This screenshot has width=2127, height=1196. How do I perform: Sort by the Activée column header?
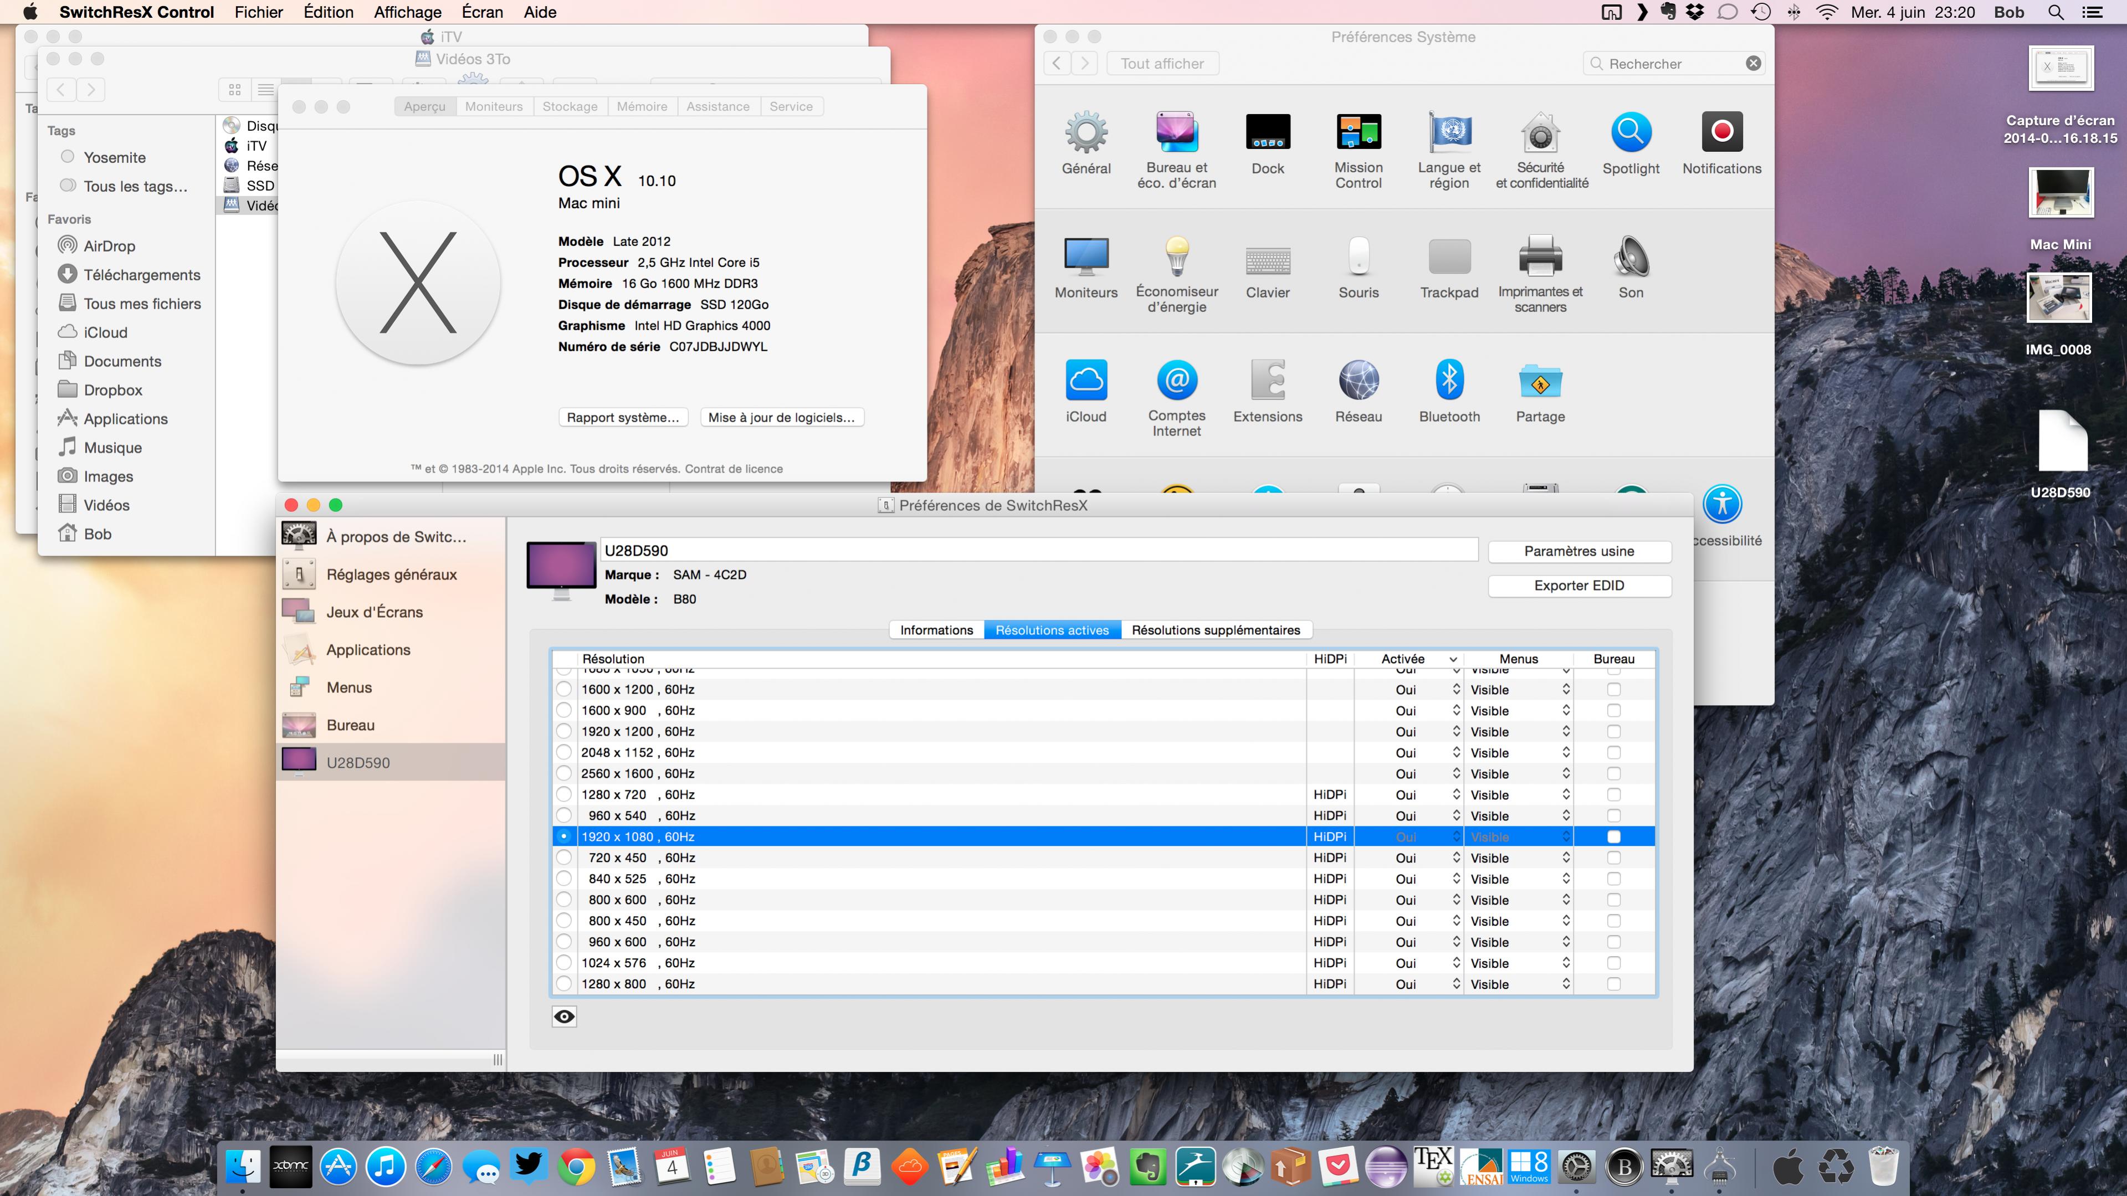click(x=1408, y=659)
